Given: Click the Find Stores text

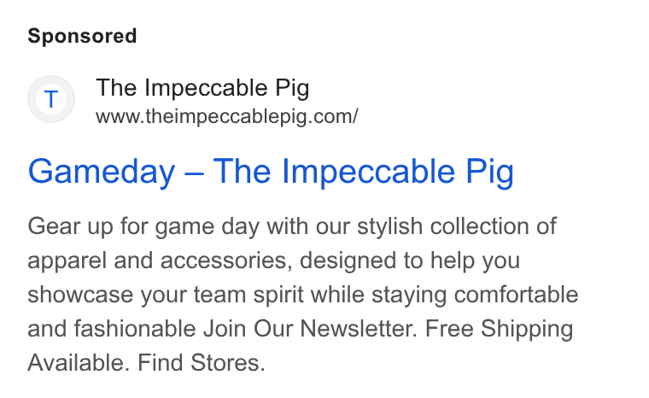Looking at the screenshot, I should click(x=202, y=363).
